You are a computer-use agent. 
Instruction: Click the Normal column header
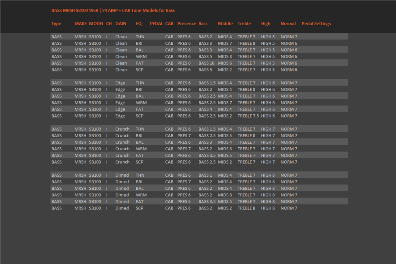pyautogui.click(x=288, y=24)
